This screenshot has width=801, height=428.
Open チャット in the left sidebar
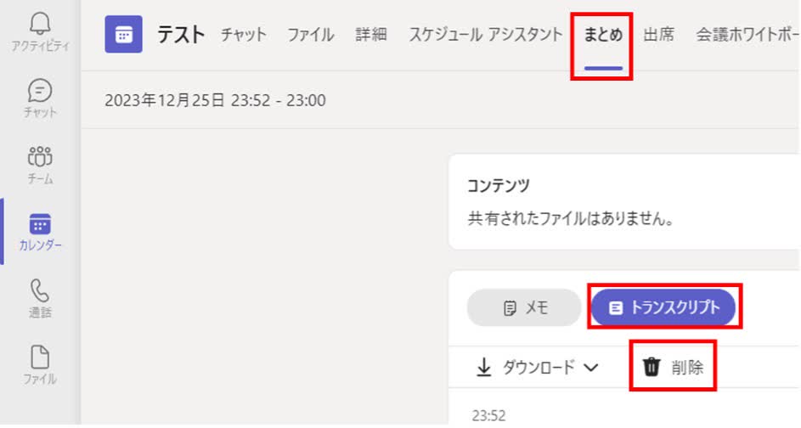[x=40, y=99]
